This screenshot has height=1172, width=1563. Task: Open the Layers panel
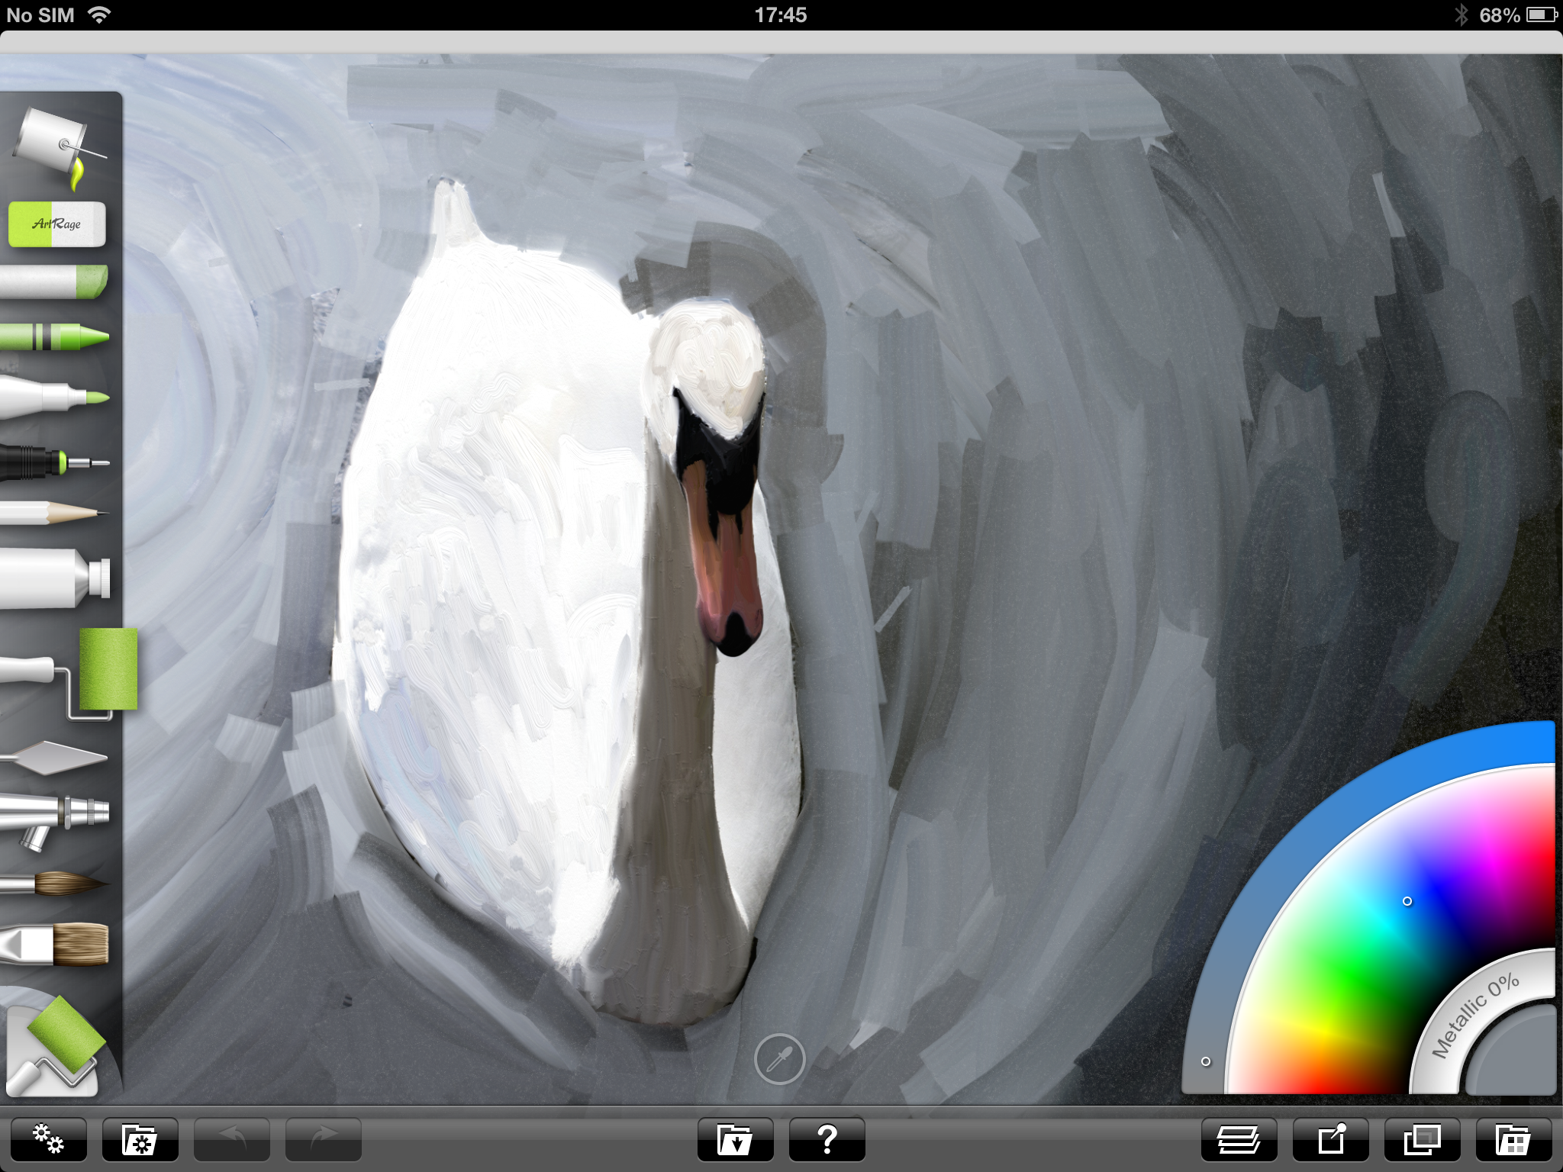point(1239,1140)
